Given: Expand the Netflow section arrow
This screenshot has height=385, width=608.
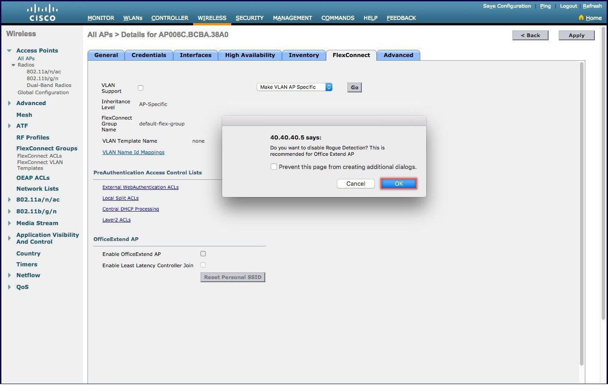Looking at the screenshot, I should click(10, 275).
